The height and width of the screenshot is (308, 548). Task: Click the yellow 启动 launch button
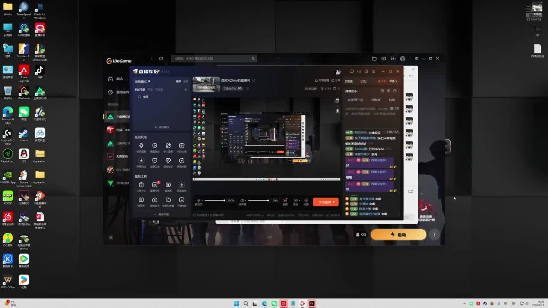[398, 234]
